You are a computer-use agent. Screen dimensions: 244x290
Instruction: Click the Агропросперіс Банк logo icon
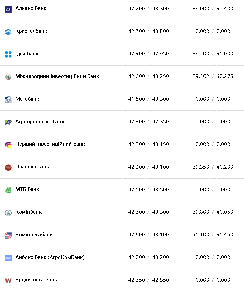[8, 122]
